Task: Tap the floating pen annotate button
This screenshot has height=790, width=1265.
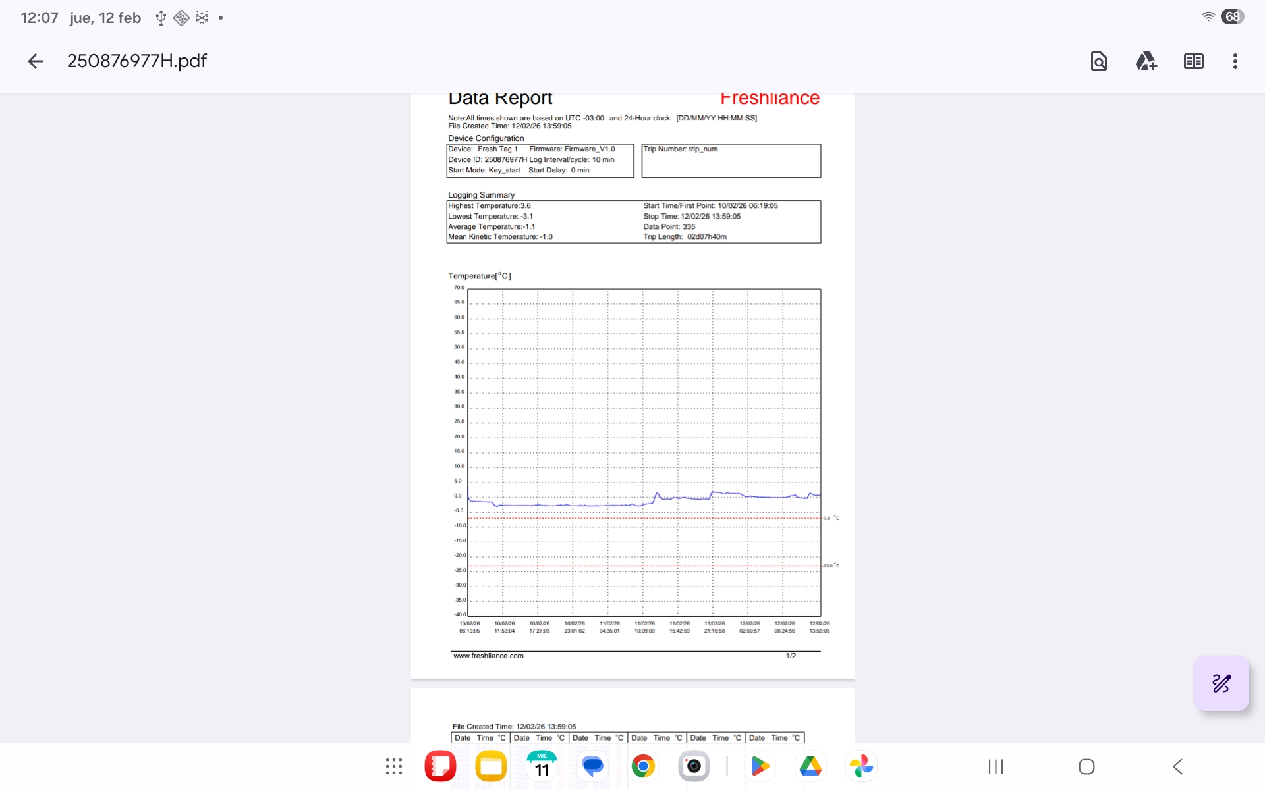Action: 1221,683
